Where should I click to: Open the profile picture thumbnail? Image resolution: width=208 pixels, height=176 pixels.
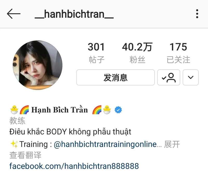coord(37,65)
